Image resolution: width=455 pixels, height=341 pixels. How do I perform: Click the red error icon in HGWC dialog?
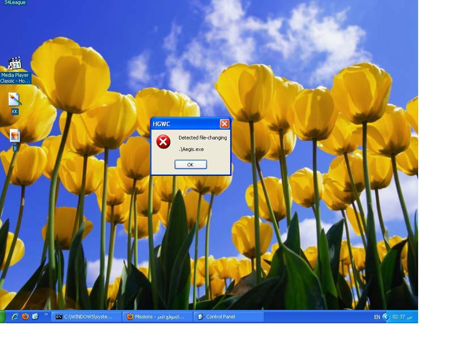tap(164, 142)
